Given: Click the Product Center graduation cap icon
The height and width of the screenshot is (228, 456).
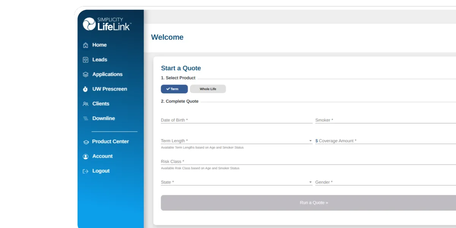Looking at the screenshot, I should click(x=86, y=142).
